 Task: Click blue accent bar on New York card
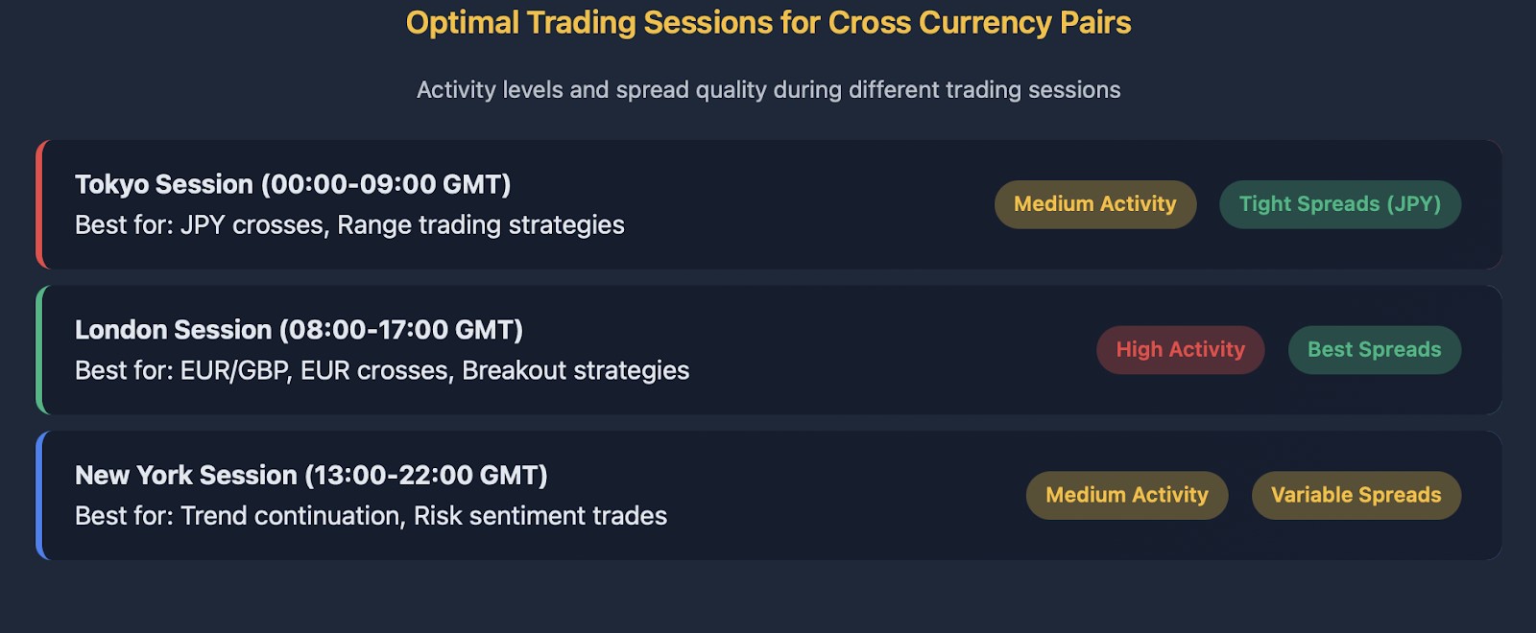(40, 496)
